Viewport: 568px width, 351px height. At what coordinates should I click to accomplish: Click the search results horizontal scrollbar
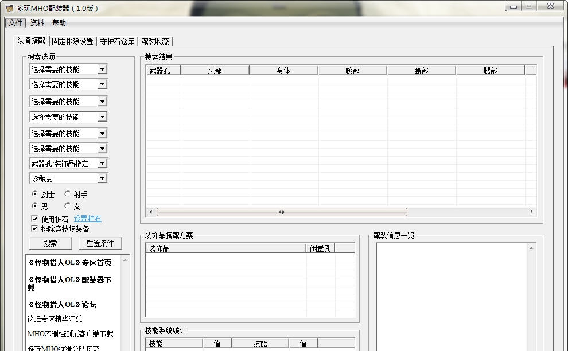pos(282,212)
